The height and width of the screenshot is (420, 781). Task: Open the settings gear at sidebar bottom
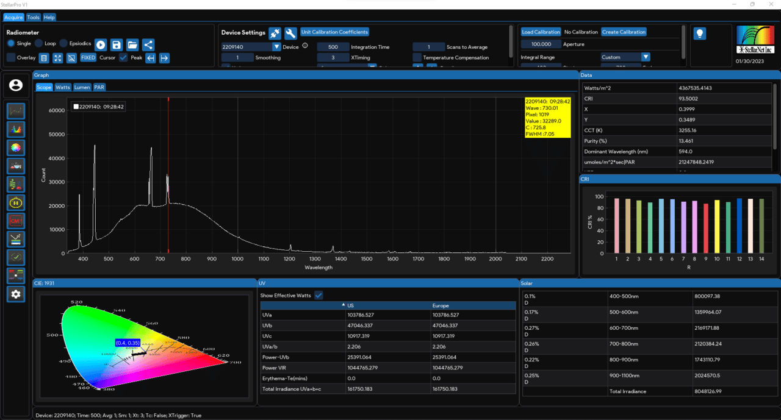15,294
